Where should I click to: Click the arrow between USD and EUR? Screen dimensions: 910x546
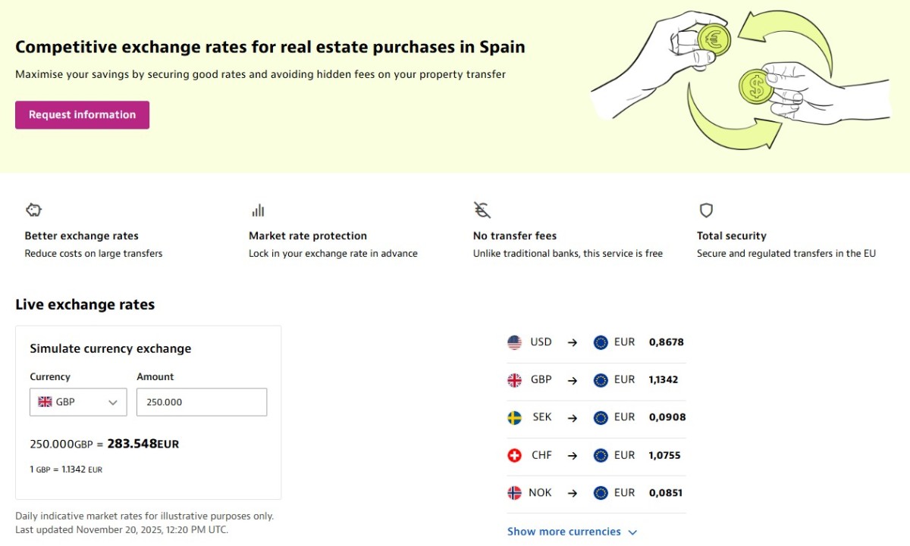[573, 342]
